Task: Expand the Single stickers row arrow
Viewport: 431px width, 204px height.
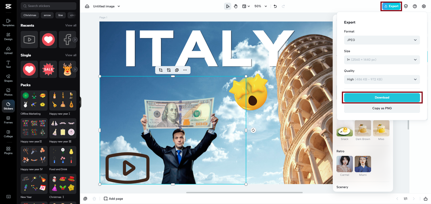Action: click(x=75, y=69)
